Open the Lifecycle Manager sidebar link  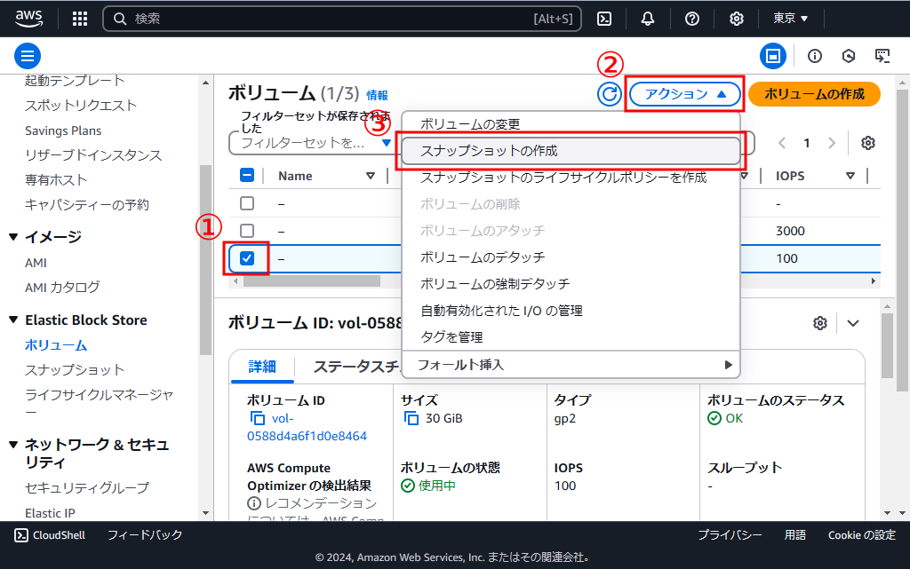point(99,402)
